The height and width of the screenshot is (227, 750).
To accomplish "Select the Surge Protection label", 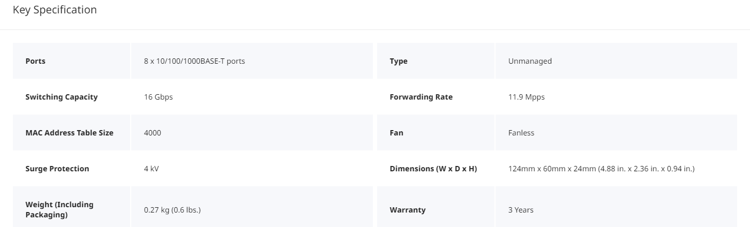I will 57,169.
